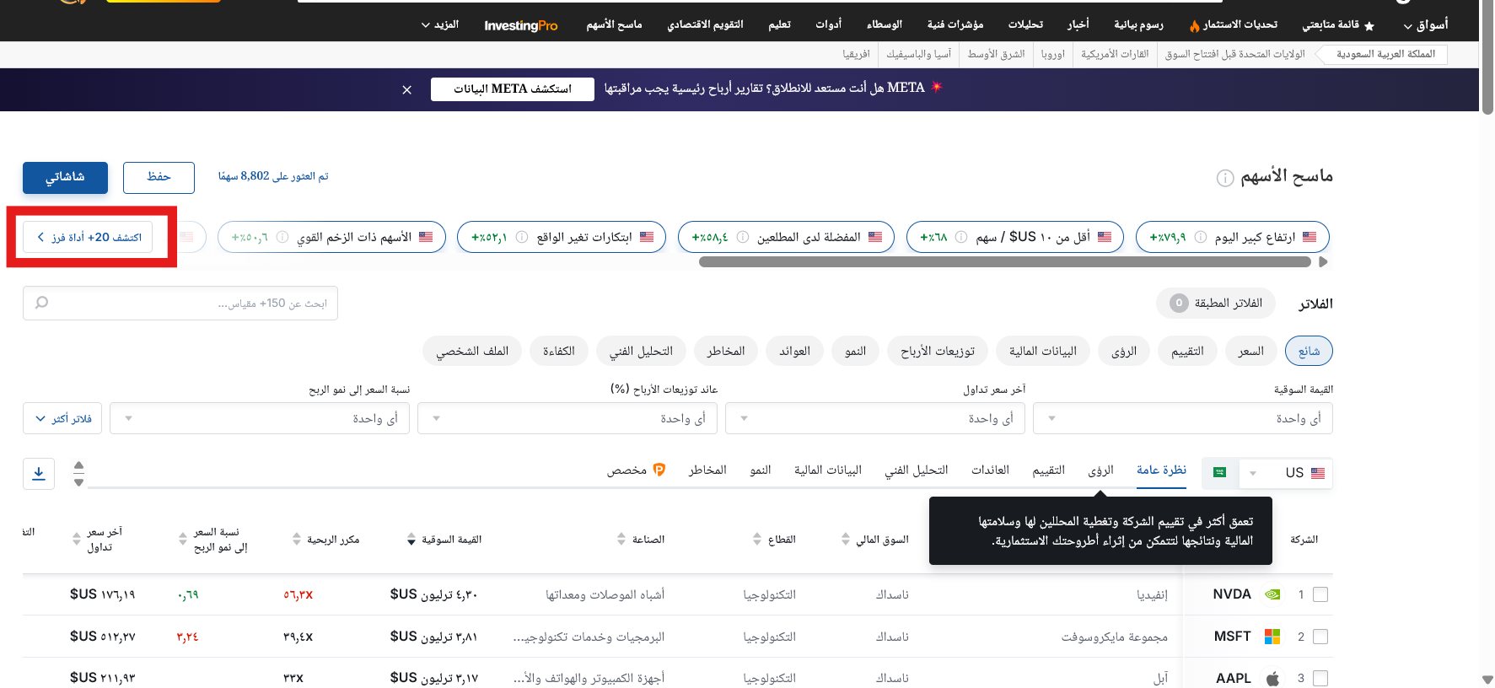Click the up/down reorder arrows near download
Viewport: 1495px width, 688px height.
tap(78, 474)
